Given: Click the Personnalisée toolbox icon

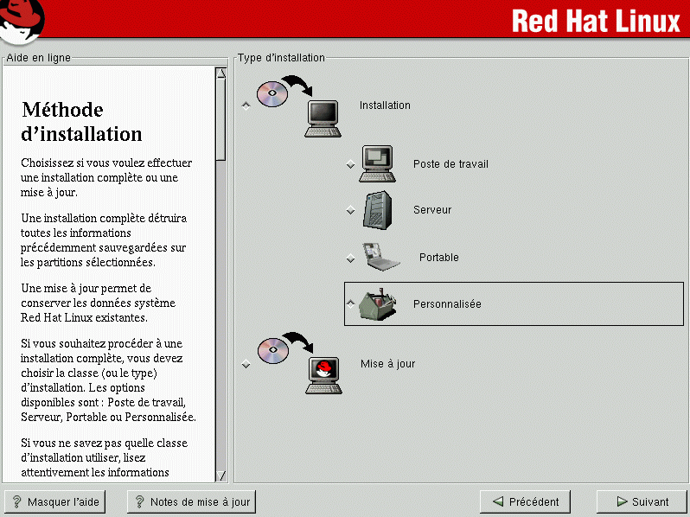Looking at the screenshot, I should click(x=378, y=303).
